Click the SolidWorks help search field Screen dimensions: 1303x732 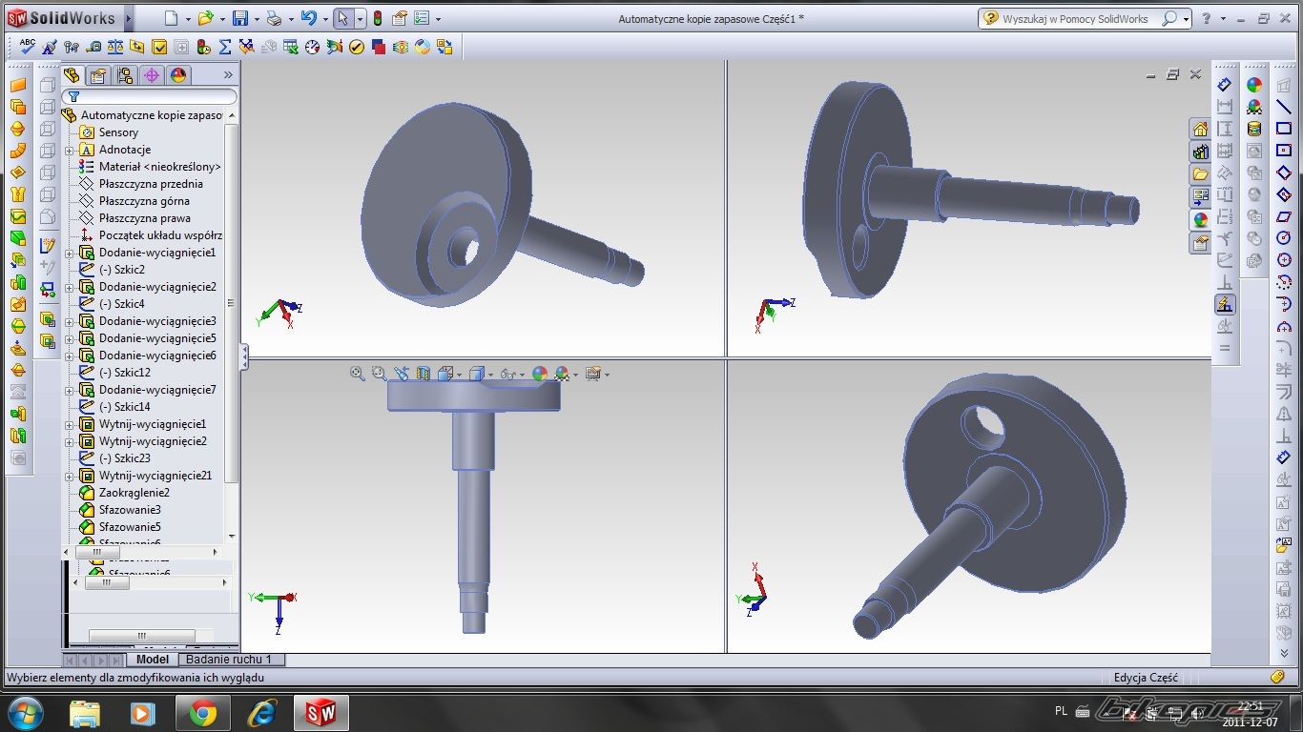point(1078,19)
